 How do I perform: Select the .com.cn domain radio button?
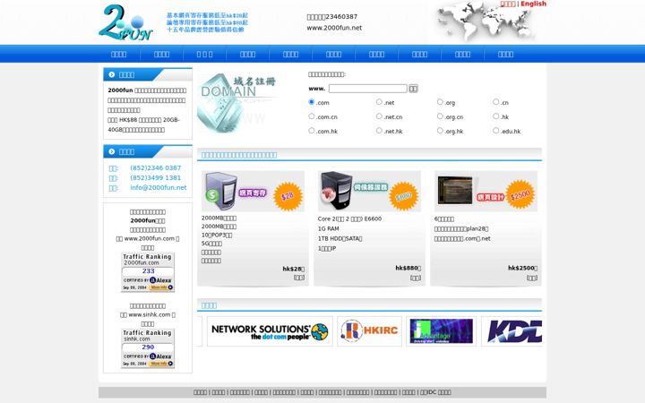(x=312, y=116)
